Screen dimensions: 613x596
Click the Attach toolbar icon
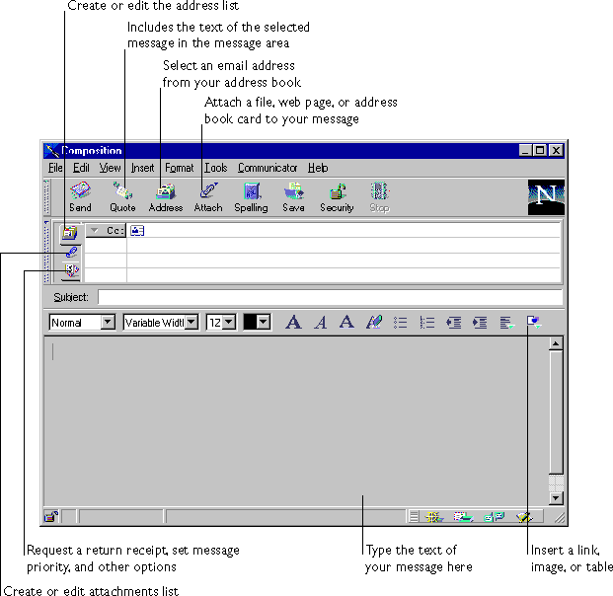click(x=207, y=196)
